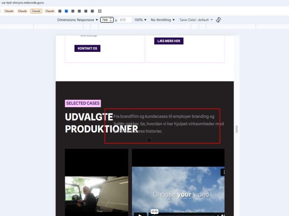Open the 'Save-Data': default dropdown
The width and height of the screenshot is (289, 216).
coord(196,20)
